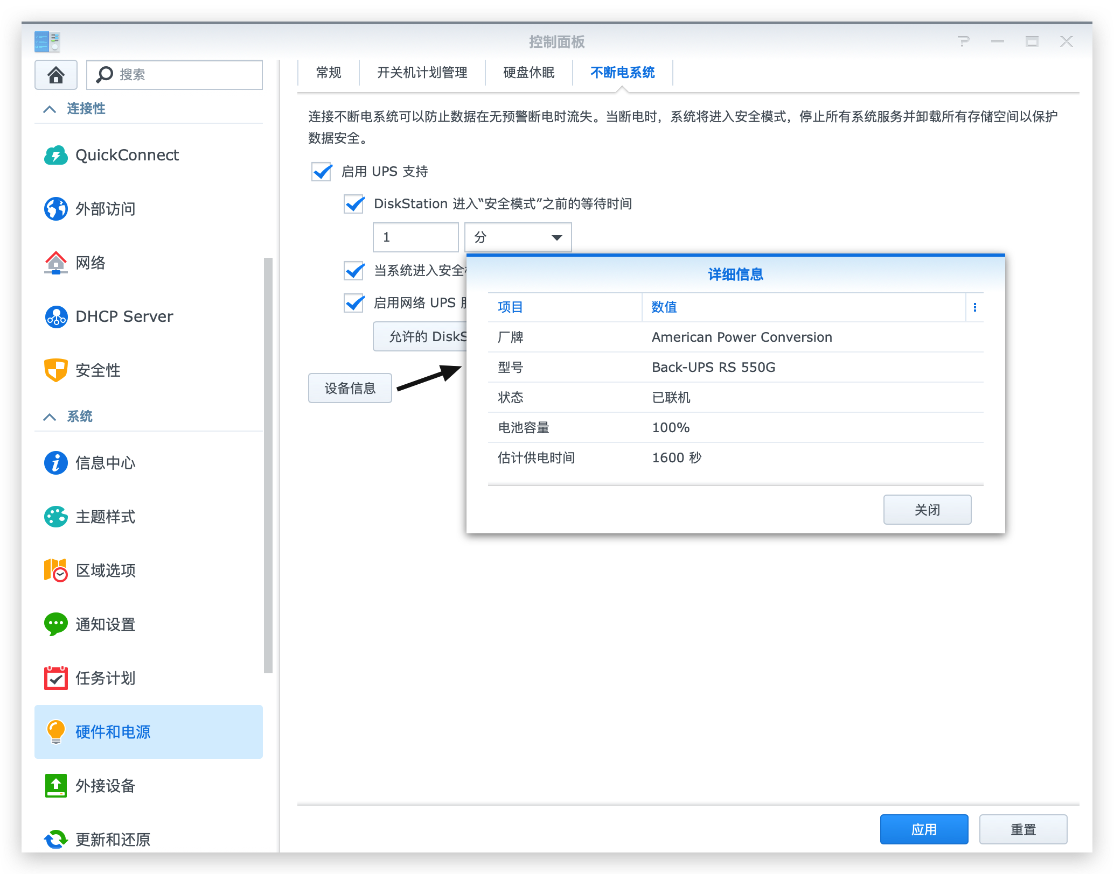Open 信息中心 info icon

56,463
